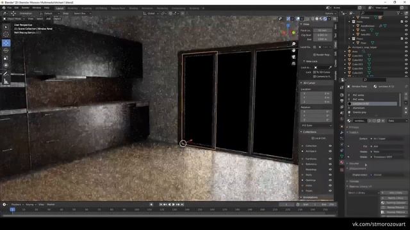Click the Blender logo menu icon

(4, 8)
